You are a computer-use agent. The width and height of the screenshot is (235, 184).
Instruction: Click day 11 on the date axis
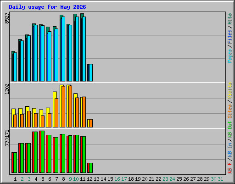coord(83,179)
